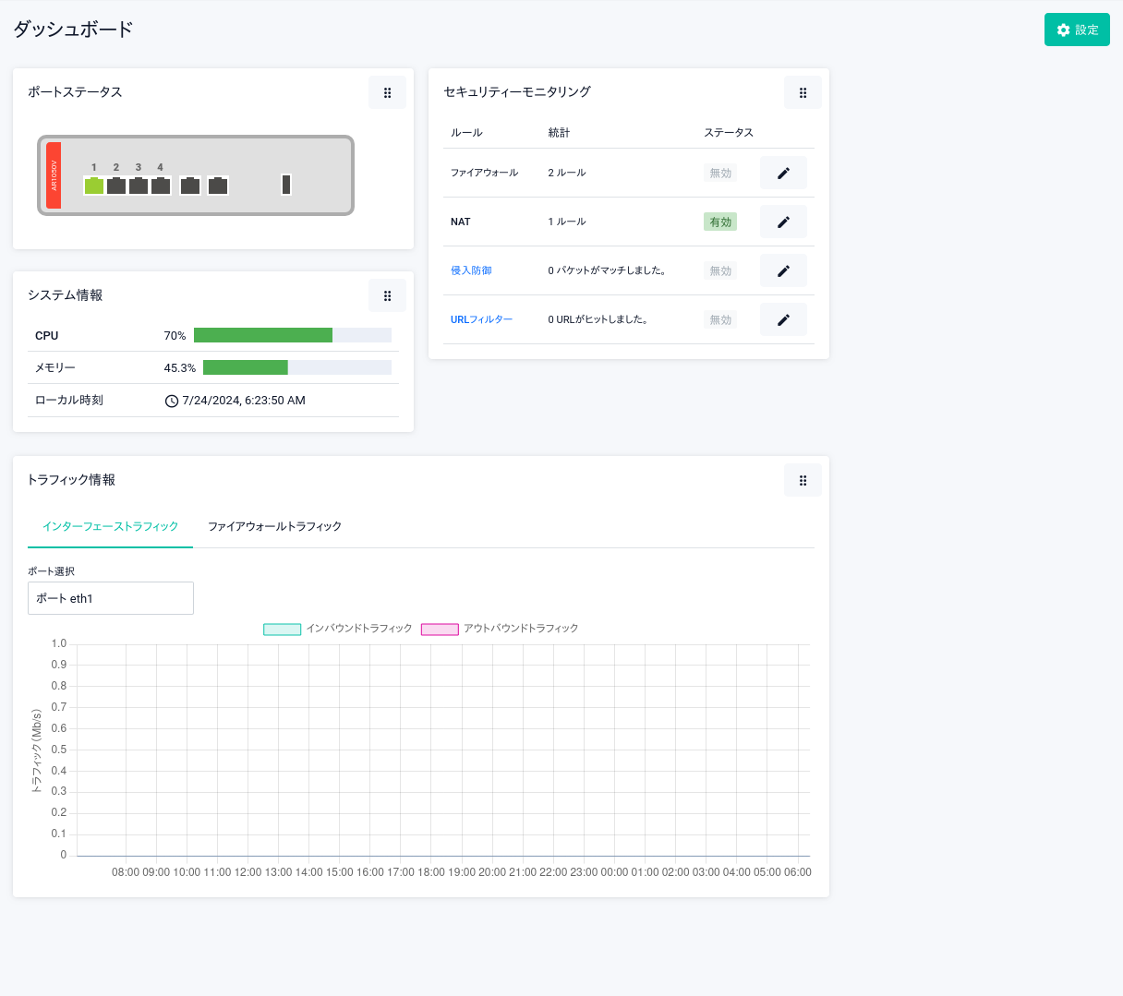Edit the NAT rule with pencil icon
This screenshot has width=1123, height=996.
click(783, 222)
